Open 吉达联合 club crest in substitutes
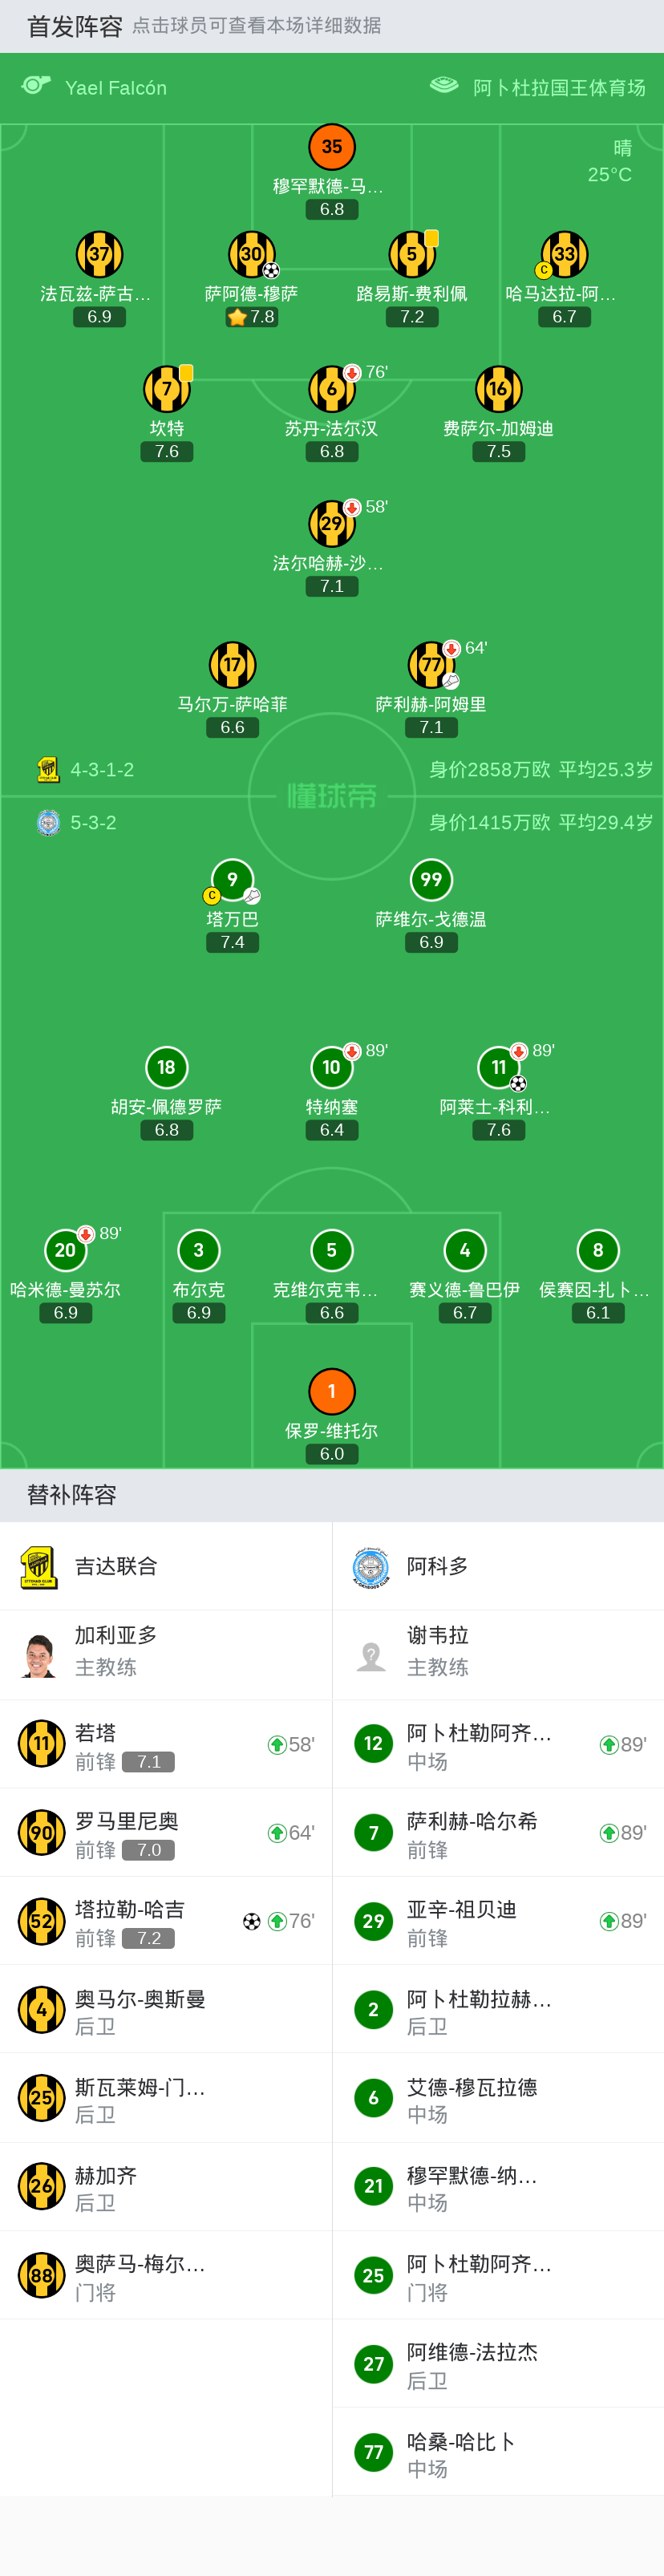This screenshot has height=2576, width=664. [39, 1567]
